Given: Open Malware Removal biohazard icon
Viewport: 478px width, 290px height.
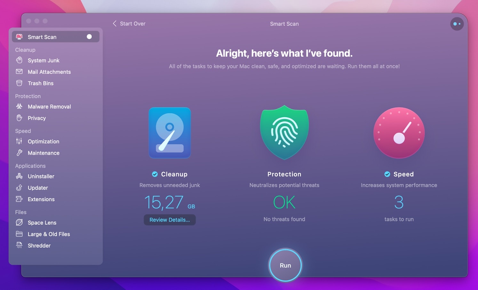Looking at the screenshot, I should [19, 106].
